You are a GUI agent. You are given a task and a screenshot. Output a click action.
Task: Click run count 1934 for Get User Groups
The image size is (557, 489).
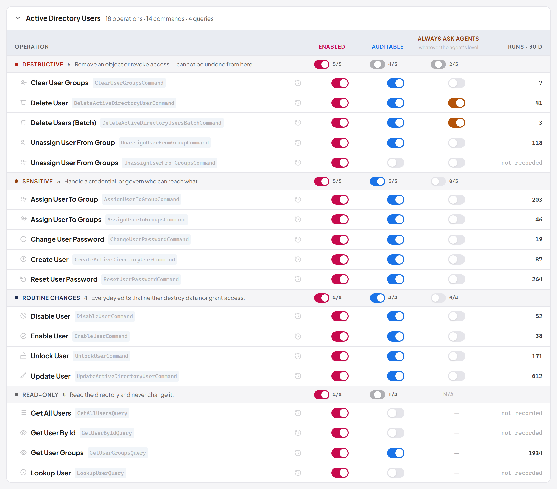click(x=535, y=453)
